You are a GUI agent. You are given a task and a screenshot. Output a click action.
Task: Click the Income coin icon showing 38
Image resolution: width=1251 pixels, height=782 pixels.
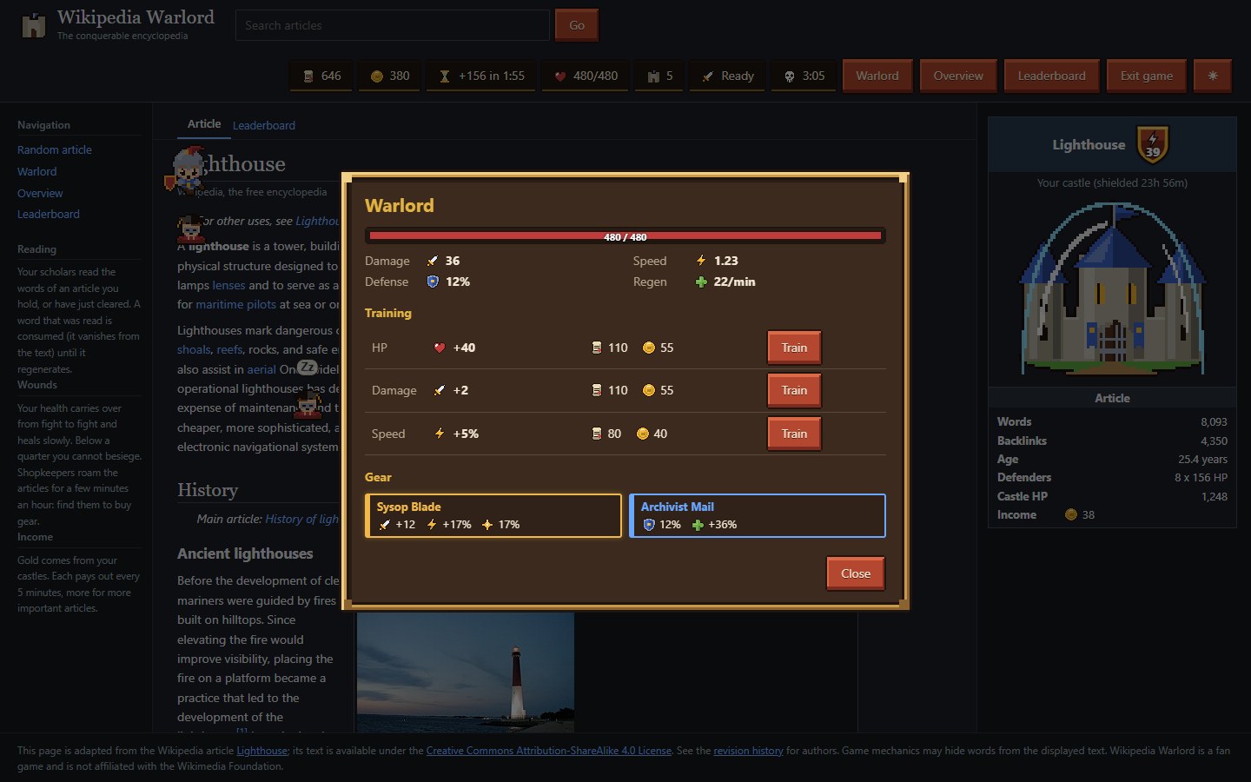click(x=1071, y=514)
